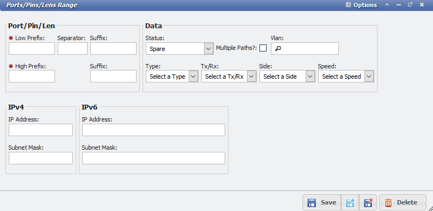Screen dimensions: 433x211
Task: Click the save-and-new icon button
Action: [x=351, y=202]
